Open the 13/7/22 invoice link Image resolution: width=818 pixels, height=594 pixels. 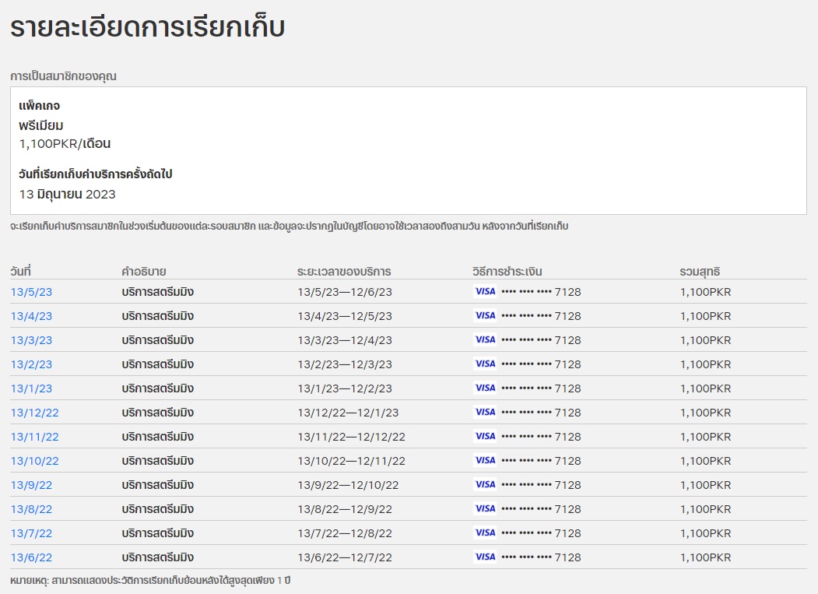[x=31, y=533]
